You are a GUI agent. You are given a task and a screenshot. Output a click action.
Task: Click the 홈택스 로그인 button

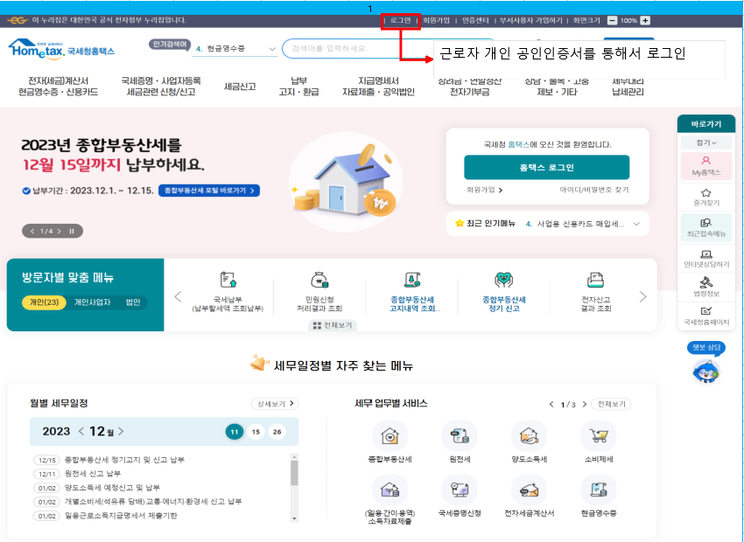pos(547,166)
